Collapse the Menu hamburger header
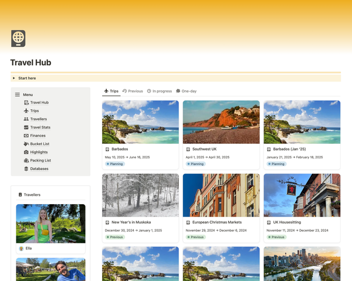The height and width of the screenshot is (281, 352). pyautogui.click(x=18, y=94)
